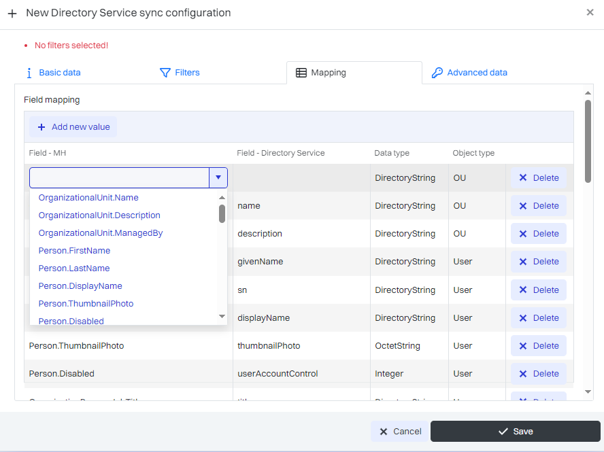Screen dimensions: 604x452
Task: Pick Person.FirstName option from the list
Action: click(x=74, y=251)
